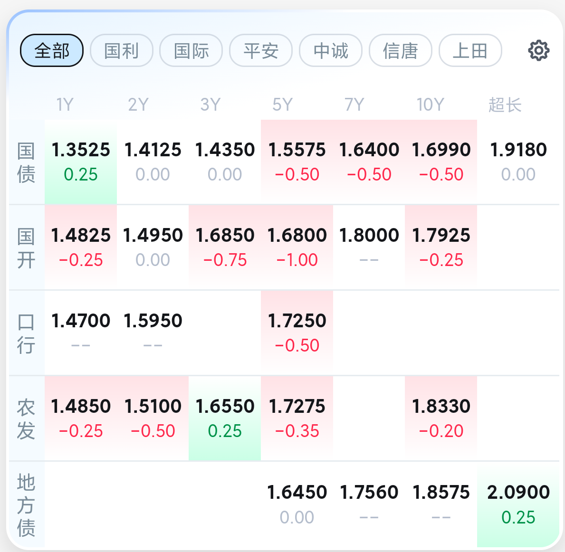The height and width of the screenshot is (552, 565).
Task: Select the 口行 5Y cell 1.7250
Action: point(297,333)
